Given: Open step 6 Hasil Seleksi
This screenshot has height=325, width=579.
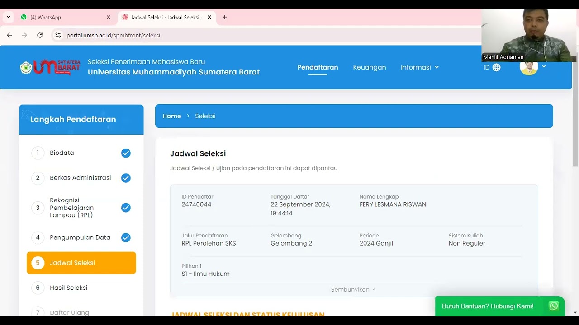Looking at the screenshot, I should pos(81,288).
